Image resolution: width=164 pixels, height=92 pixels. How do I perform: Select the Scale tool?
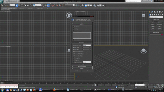coord(34,5)
